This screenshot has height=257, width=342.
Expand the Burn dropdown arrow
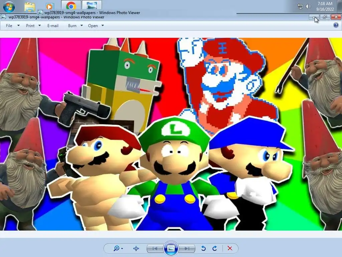click(x=81, y=25)
